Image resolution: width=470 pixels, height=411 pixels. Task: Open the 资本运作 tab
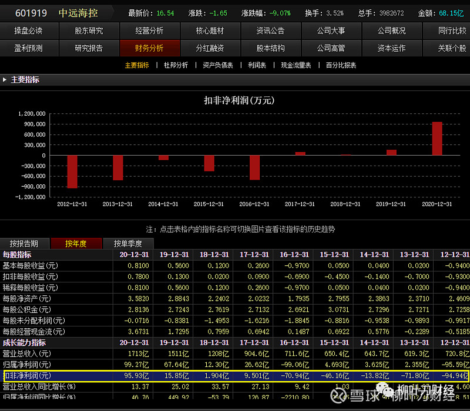coord(392,48)
